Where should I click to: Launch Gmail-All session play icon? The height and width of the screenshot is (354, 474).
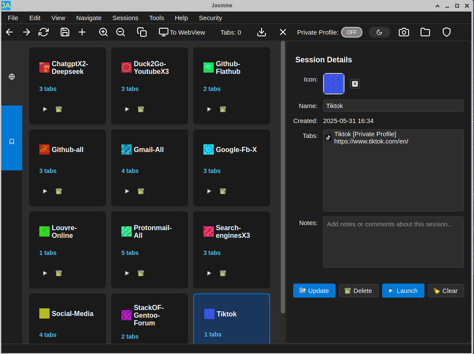pos(127,191)
